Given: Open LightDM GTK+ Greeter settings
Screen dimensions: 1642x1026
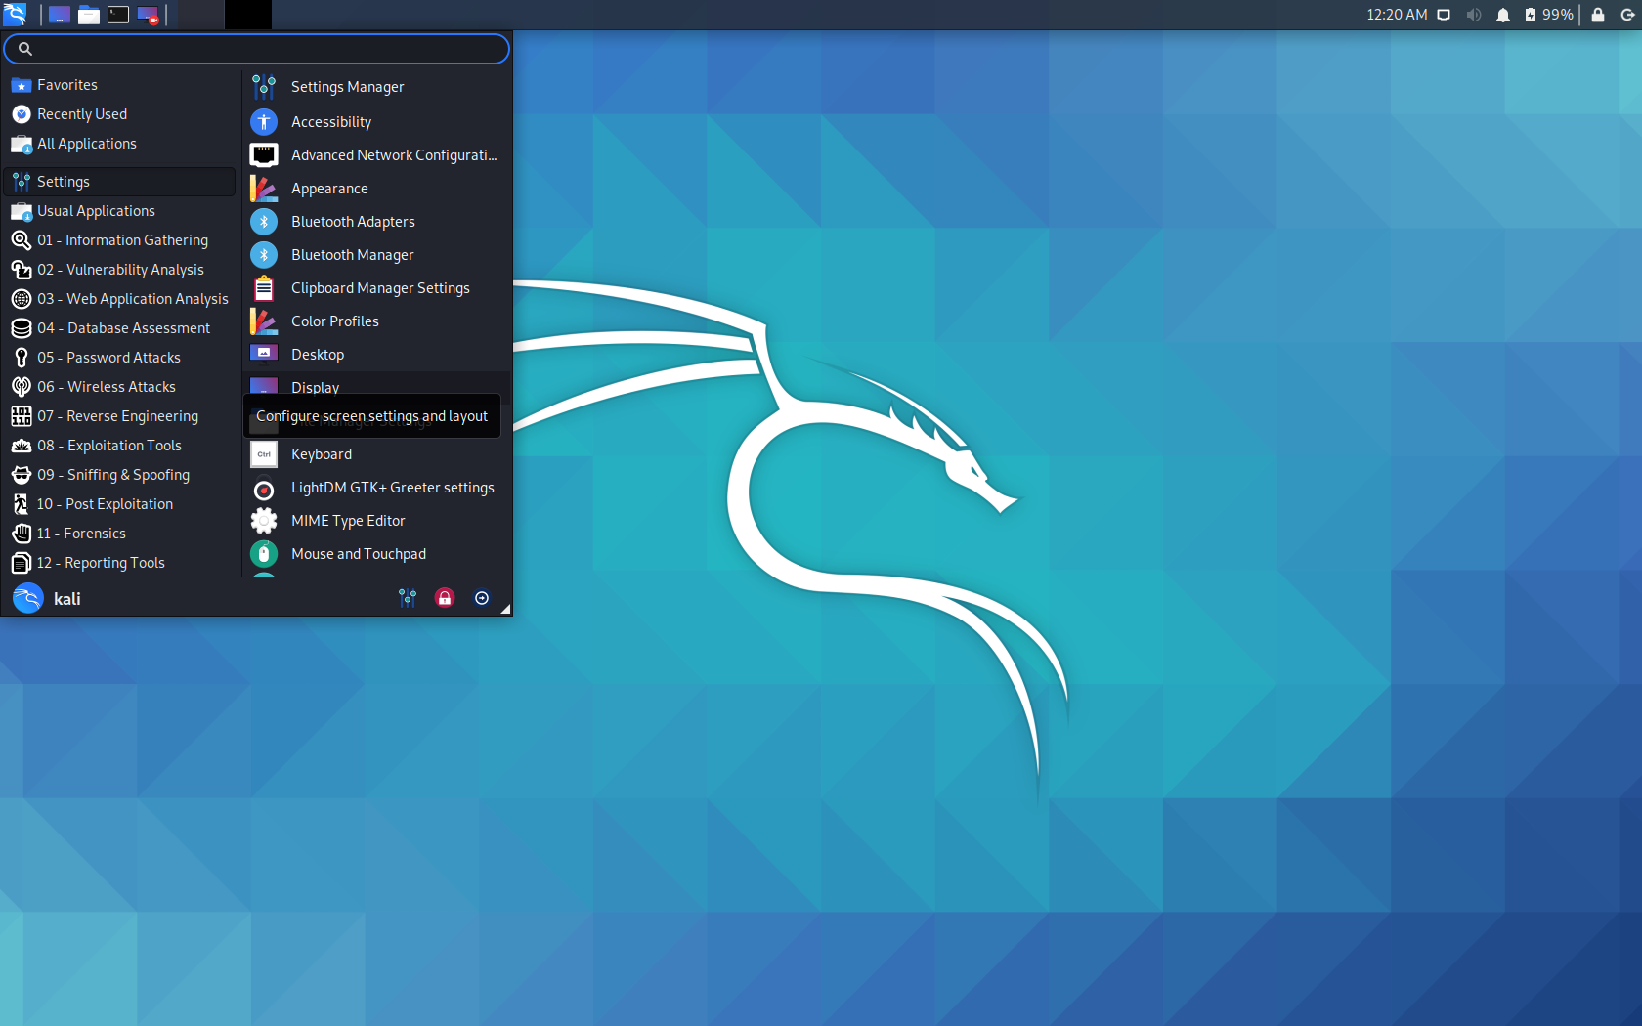Looking at the screenshot, I should pyautogui.click(x=392, y=487).
